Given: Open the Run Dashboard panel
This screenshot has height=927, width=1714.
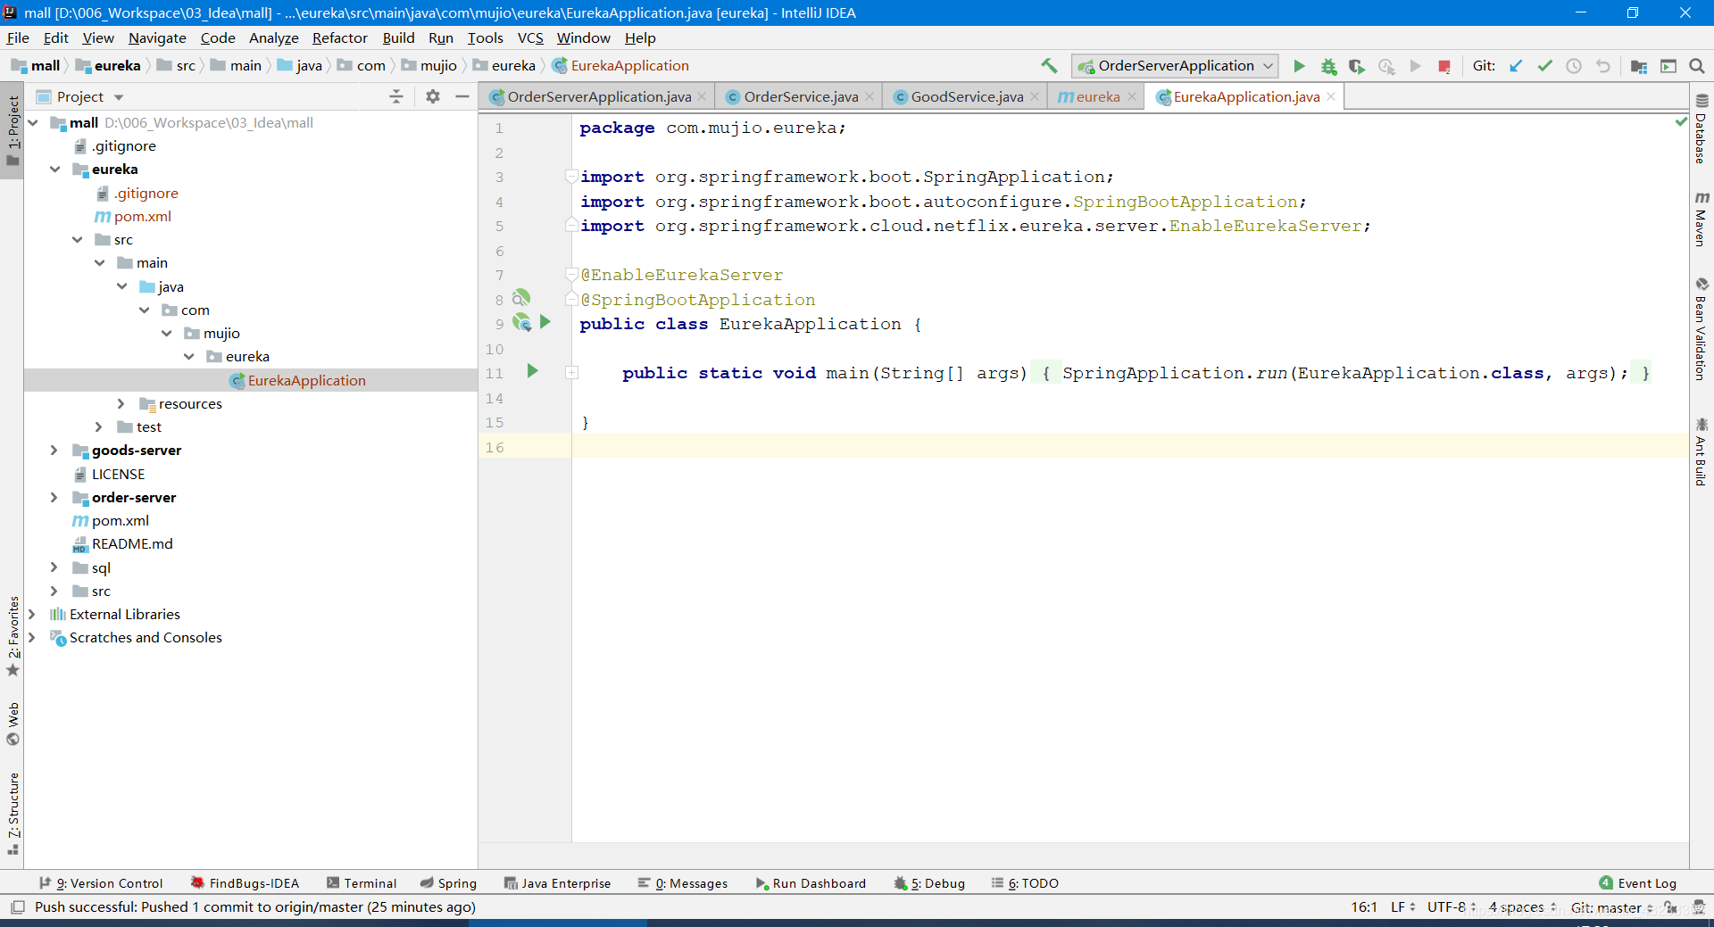Looking at the screenshot, I should point(811,883).
